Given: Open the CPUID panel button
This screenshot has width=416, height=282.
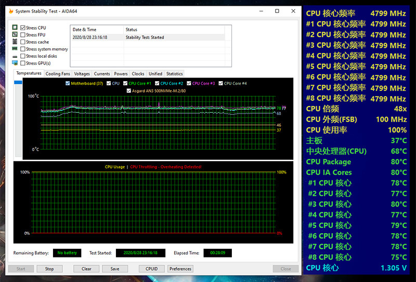Looking at the screenshot, I should pos(151,268).
